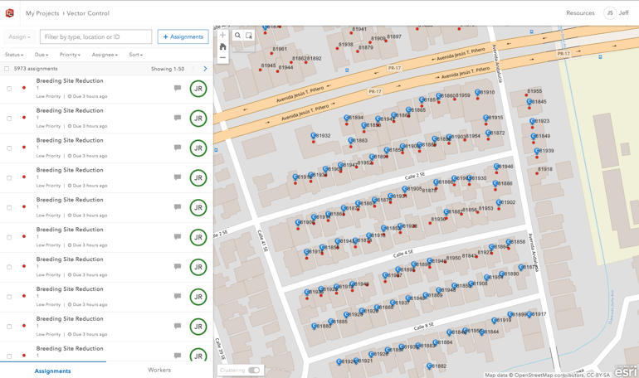
Task: Go to next page of assignments
Action: click(x=205, y=69)
